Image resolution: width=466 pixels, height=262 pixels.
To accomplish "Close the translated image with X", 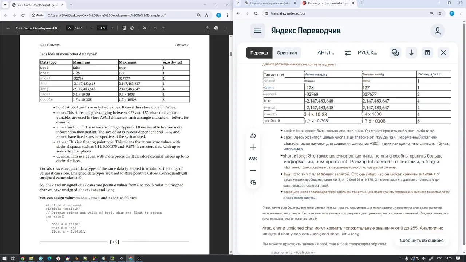I will 443,53.
